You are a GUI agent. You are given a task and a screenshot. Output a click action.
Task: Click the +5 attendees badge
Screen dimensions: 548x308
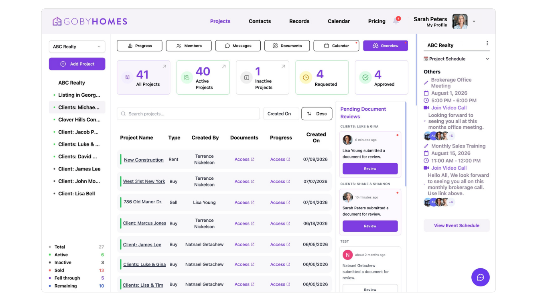pos(451,136)
